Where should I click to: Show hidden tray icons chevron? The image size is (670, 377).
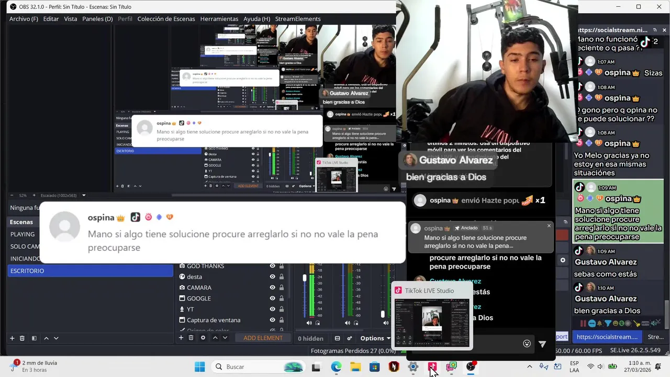click(529, 367)
